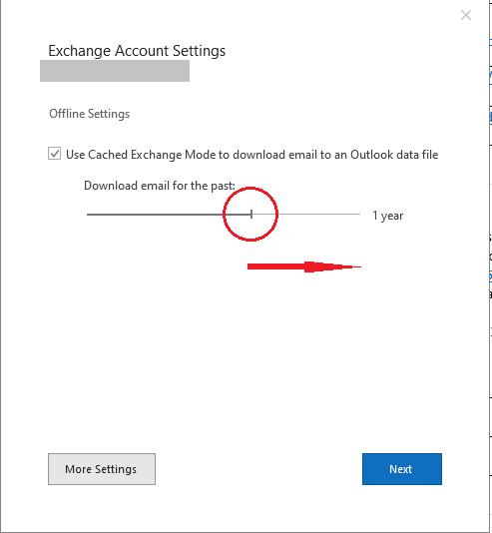Viewport: 492px width, 533px height.
Task: Click the download email slider thumb
Action: pos(251,215)
